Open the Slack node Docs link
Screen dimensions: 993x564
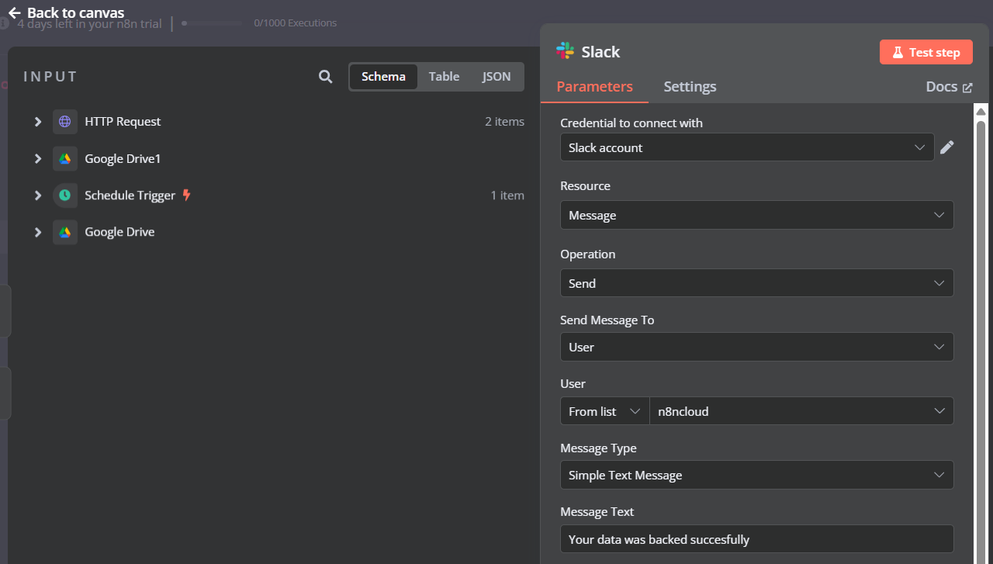(949, 86)
